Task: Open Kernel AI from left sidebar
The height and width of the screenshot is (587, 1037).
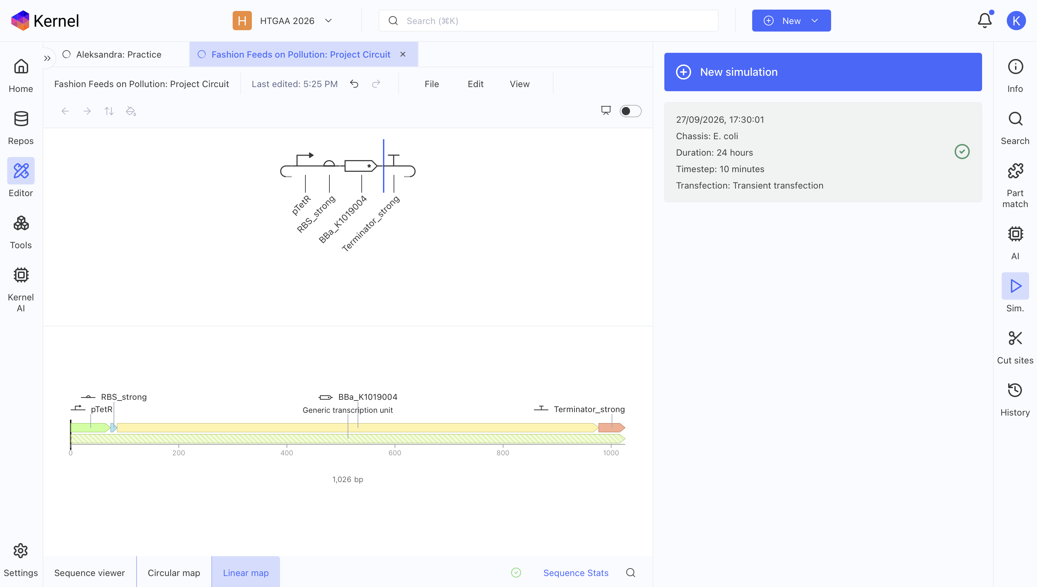Action: click(x=21, y=289)
